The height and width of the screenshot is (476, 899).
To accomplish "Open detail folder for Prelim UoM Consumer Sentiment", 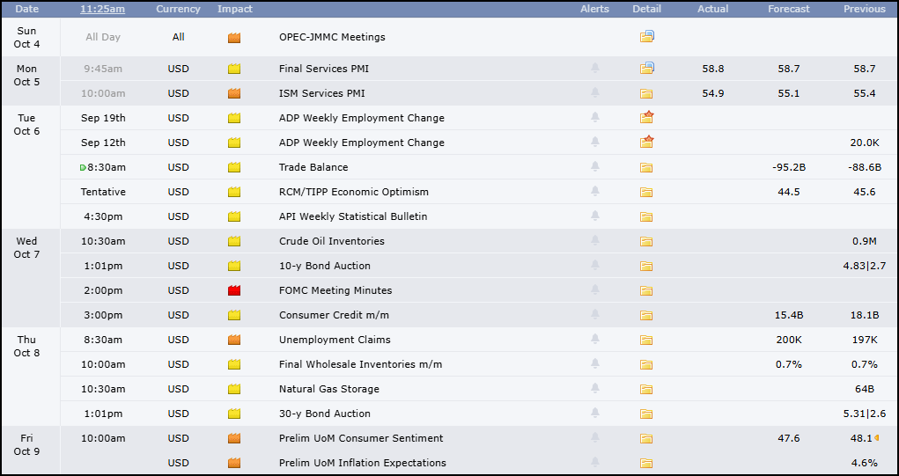I will 646,438.
